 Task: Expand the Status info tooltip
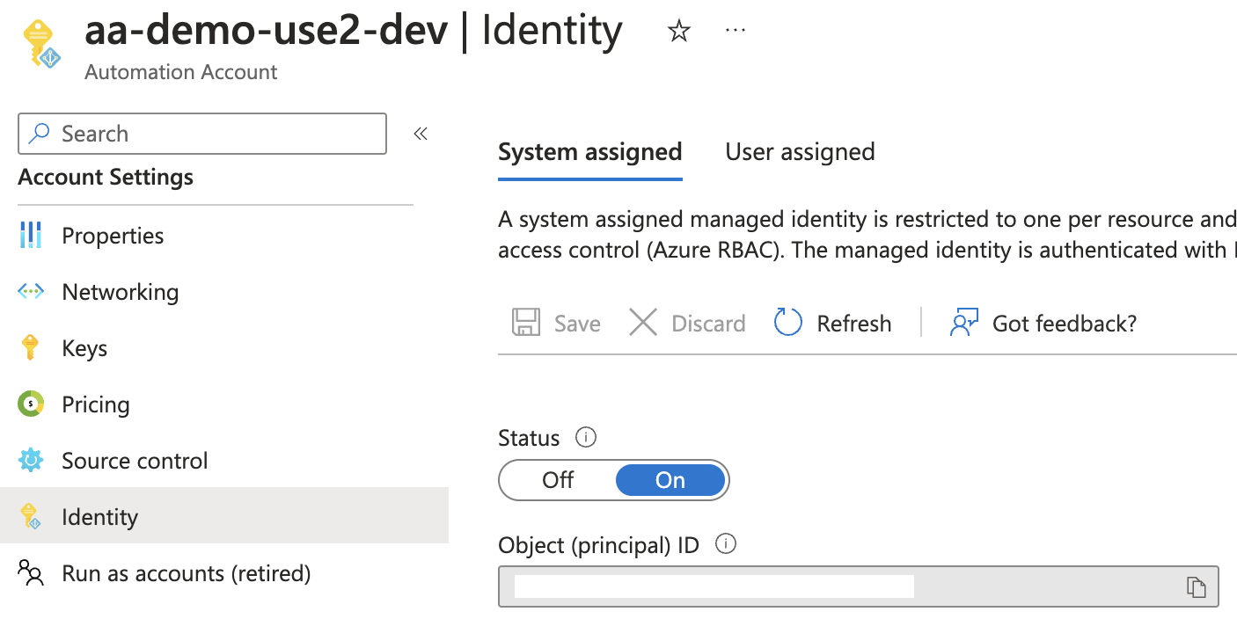click(585, 437)
